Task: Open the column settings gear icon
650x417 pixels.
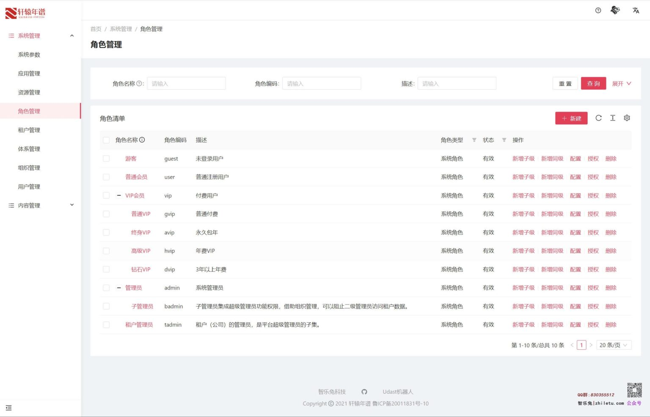Action: (627, 118)
